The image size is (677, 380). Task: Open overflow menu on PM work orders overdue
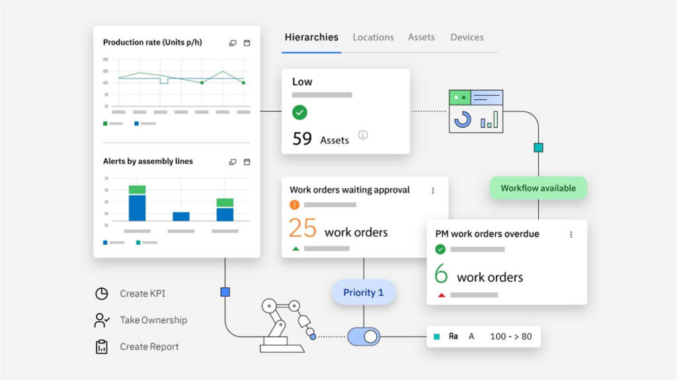coord(571,235)
